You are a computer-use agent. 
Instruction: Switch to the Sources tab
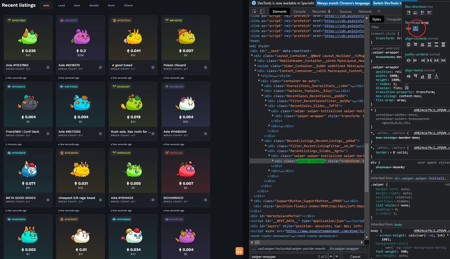click(x=345, y=12)
